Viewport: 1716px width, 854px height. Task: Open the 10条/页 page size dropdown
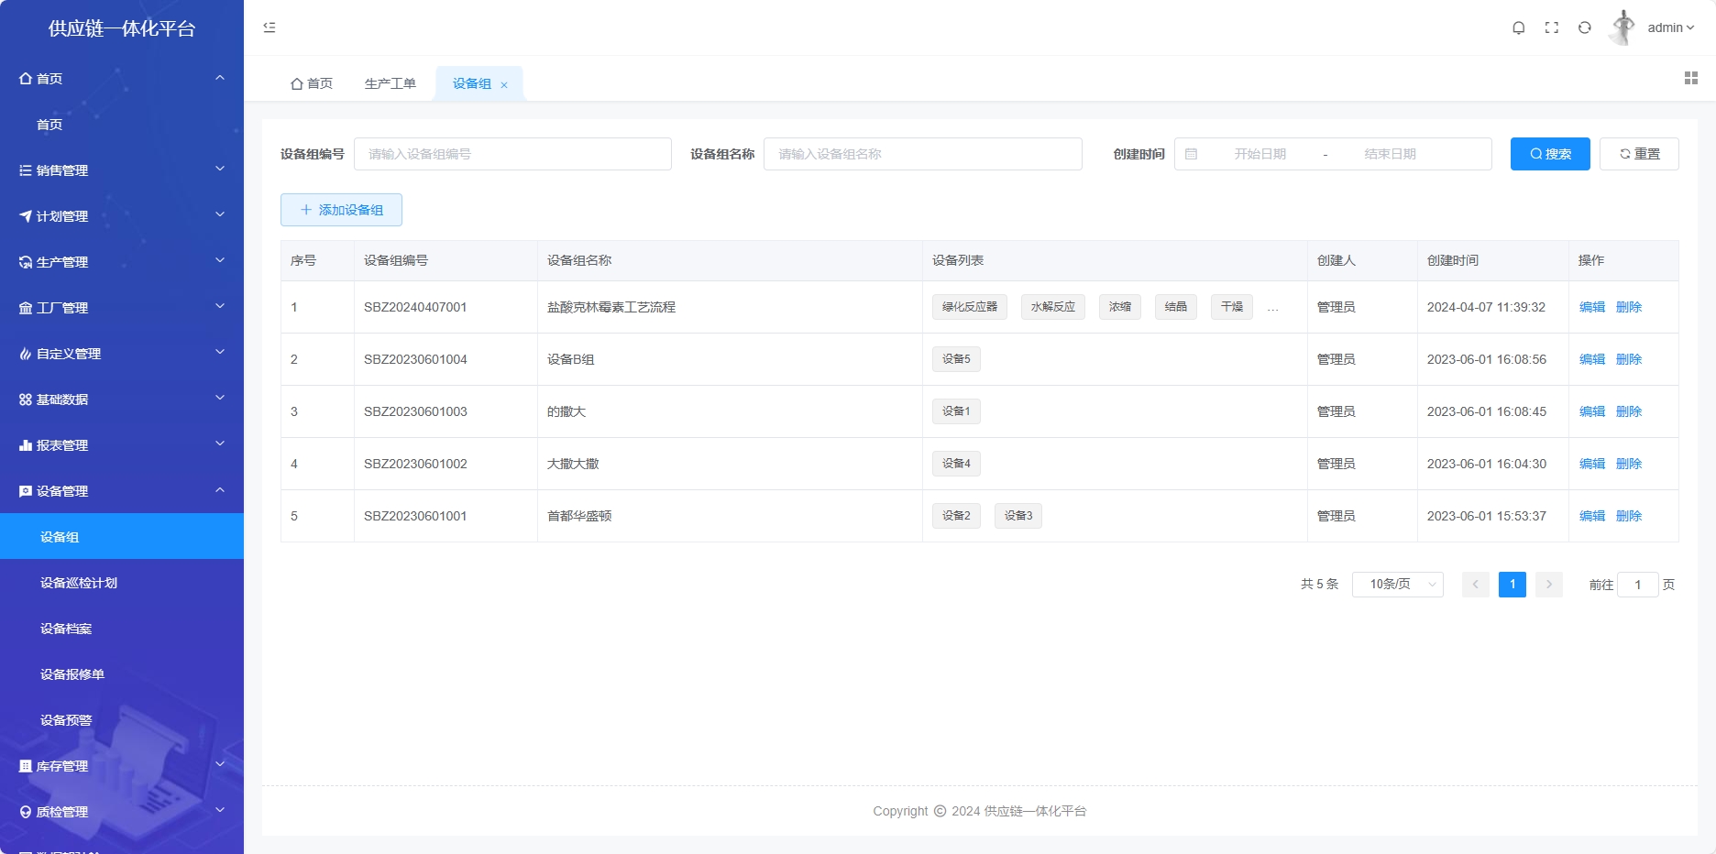pyautogui.click(x=1398, y=585)
